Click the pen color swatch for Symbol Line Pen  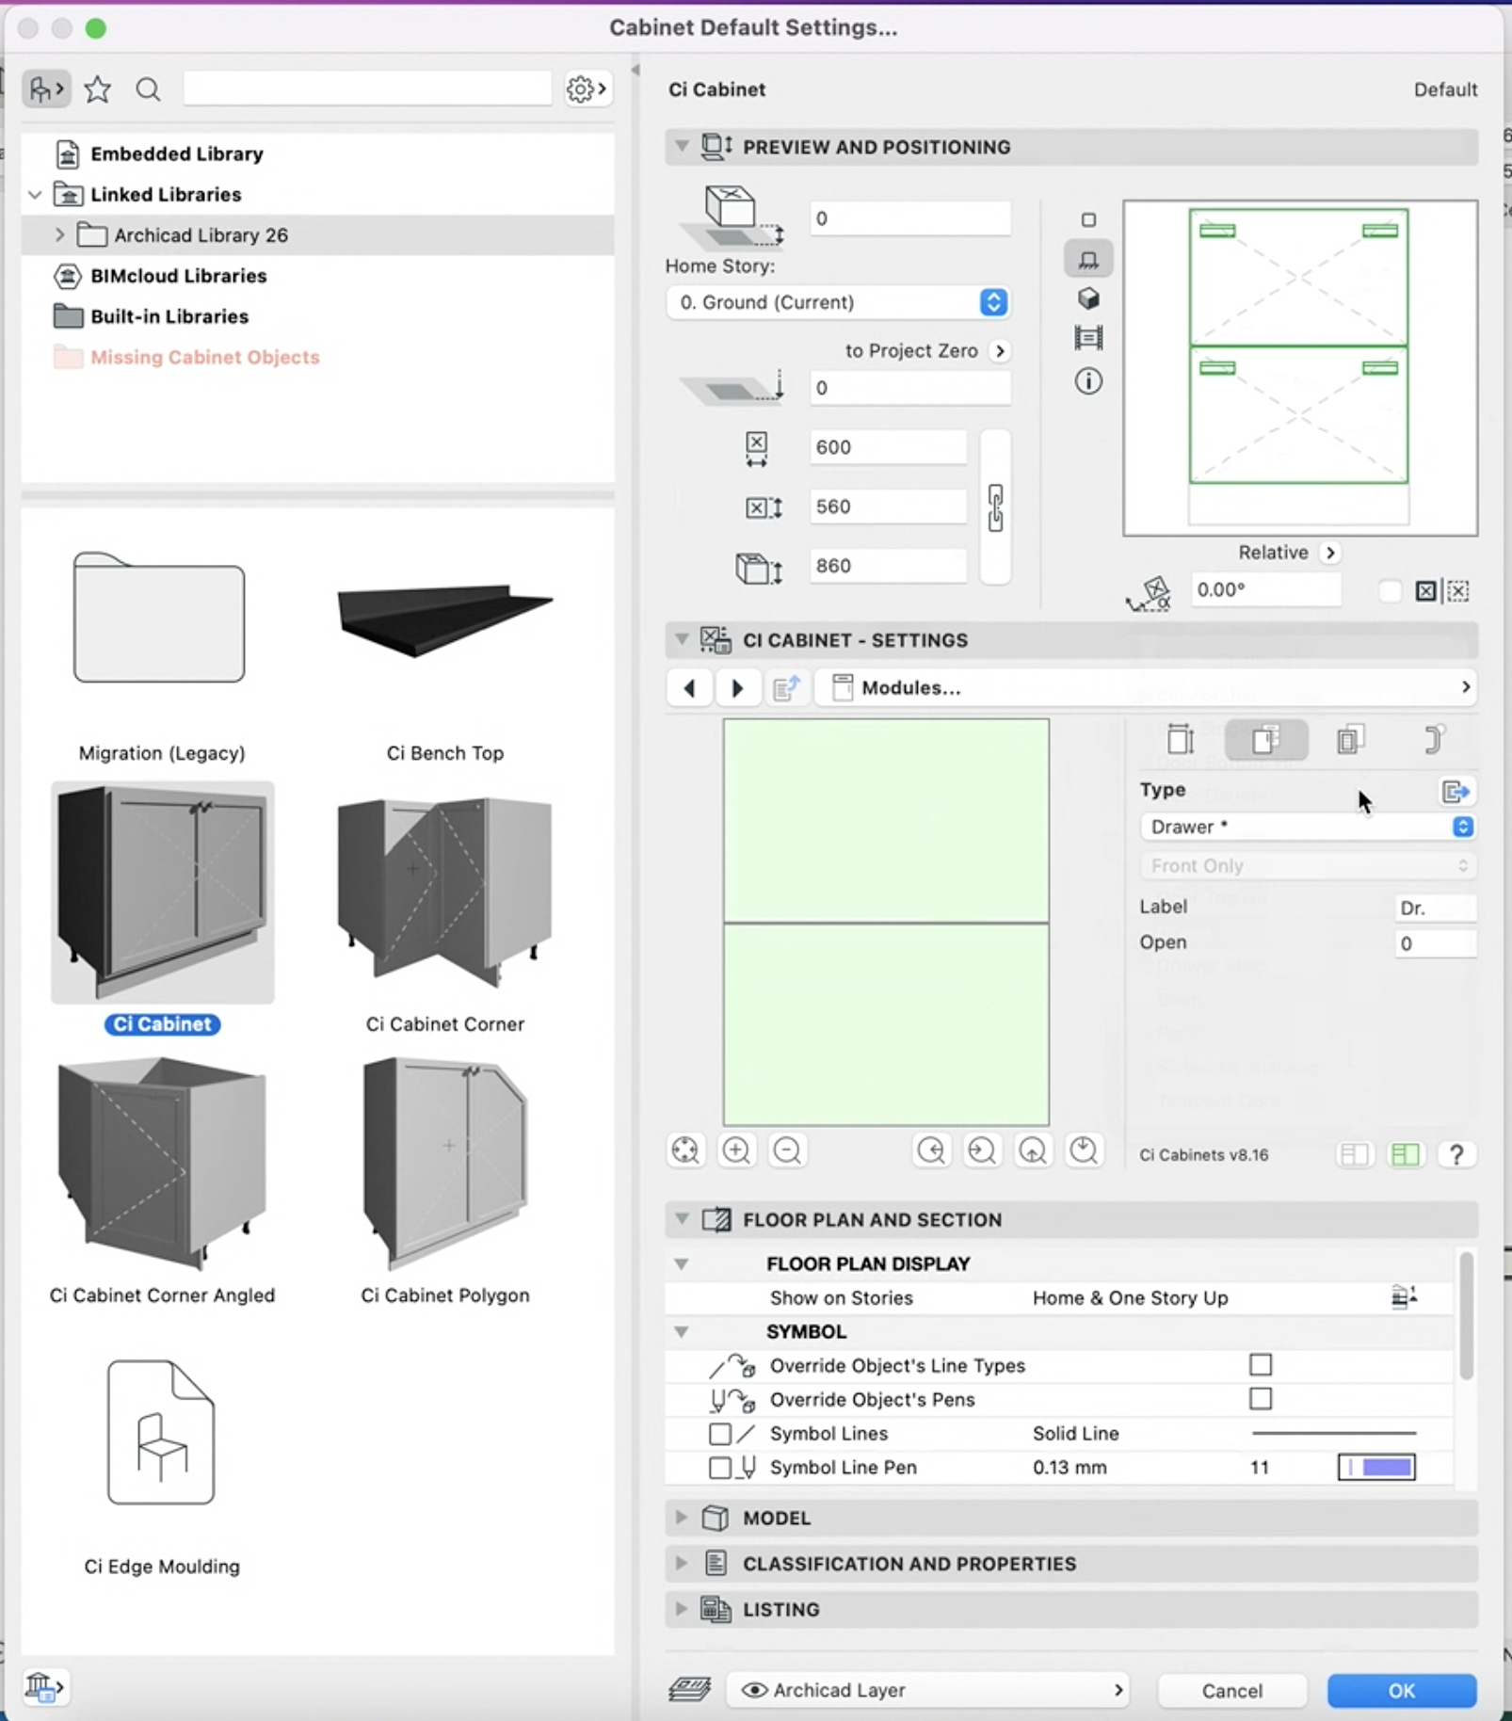(1375, 1467)
